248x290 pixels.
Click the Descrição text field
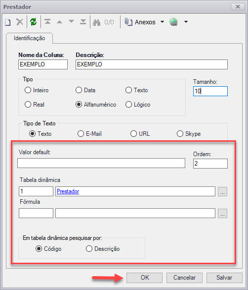coord(152,64)
